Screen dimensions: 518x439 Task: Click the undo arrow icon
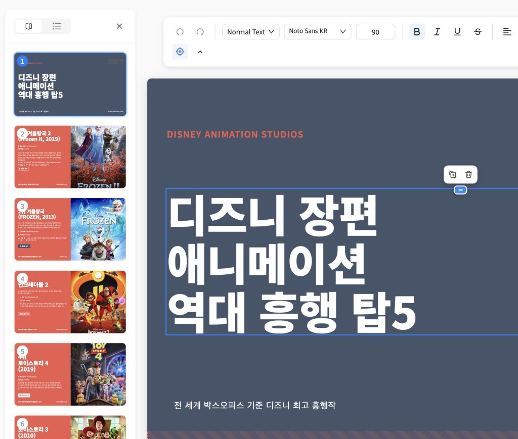point(180,32)
